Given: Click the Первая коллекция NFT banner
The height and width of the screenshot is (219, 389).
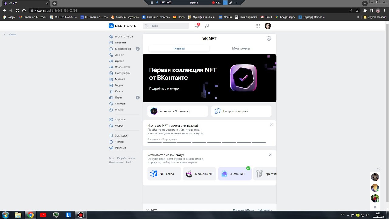Looking at the screenshot, I should coord(209,78).
